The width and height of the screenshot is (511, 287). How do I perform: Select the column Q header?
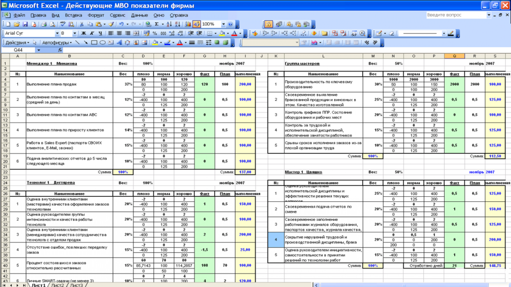(x=454, y=56)
